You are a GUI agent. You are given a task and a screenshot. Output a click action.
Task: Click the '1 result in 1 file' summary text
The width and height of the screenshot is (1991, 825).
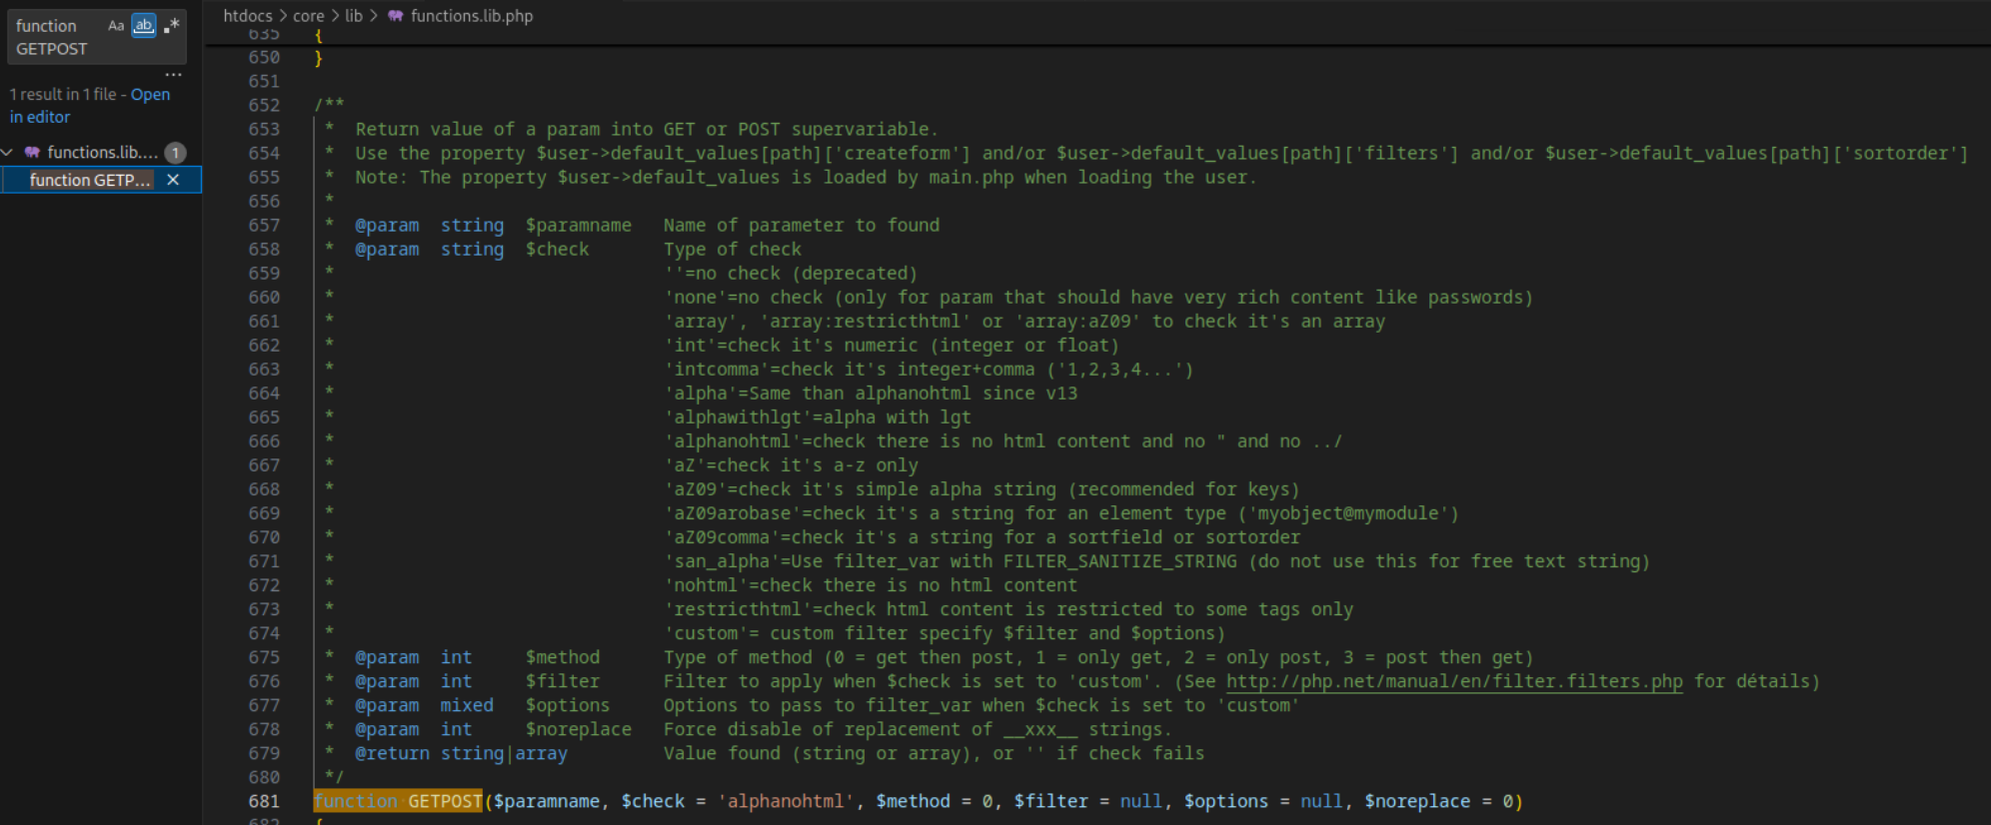pyautogui.click(x=63, y=94)
